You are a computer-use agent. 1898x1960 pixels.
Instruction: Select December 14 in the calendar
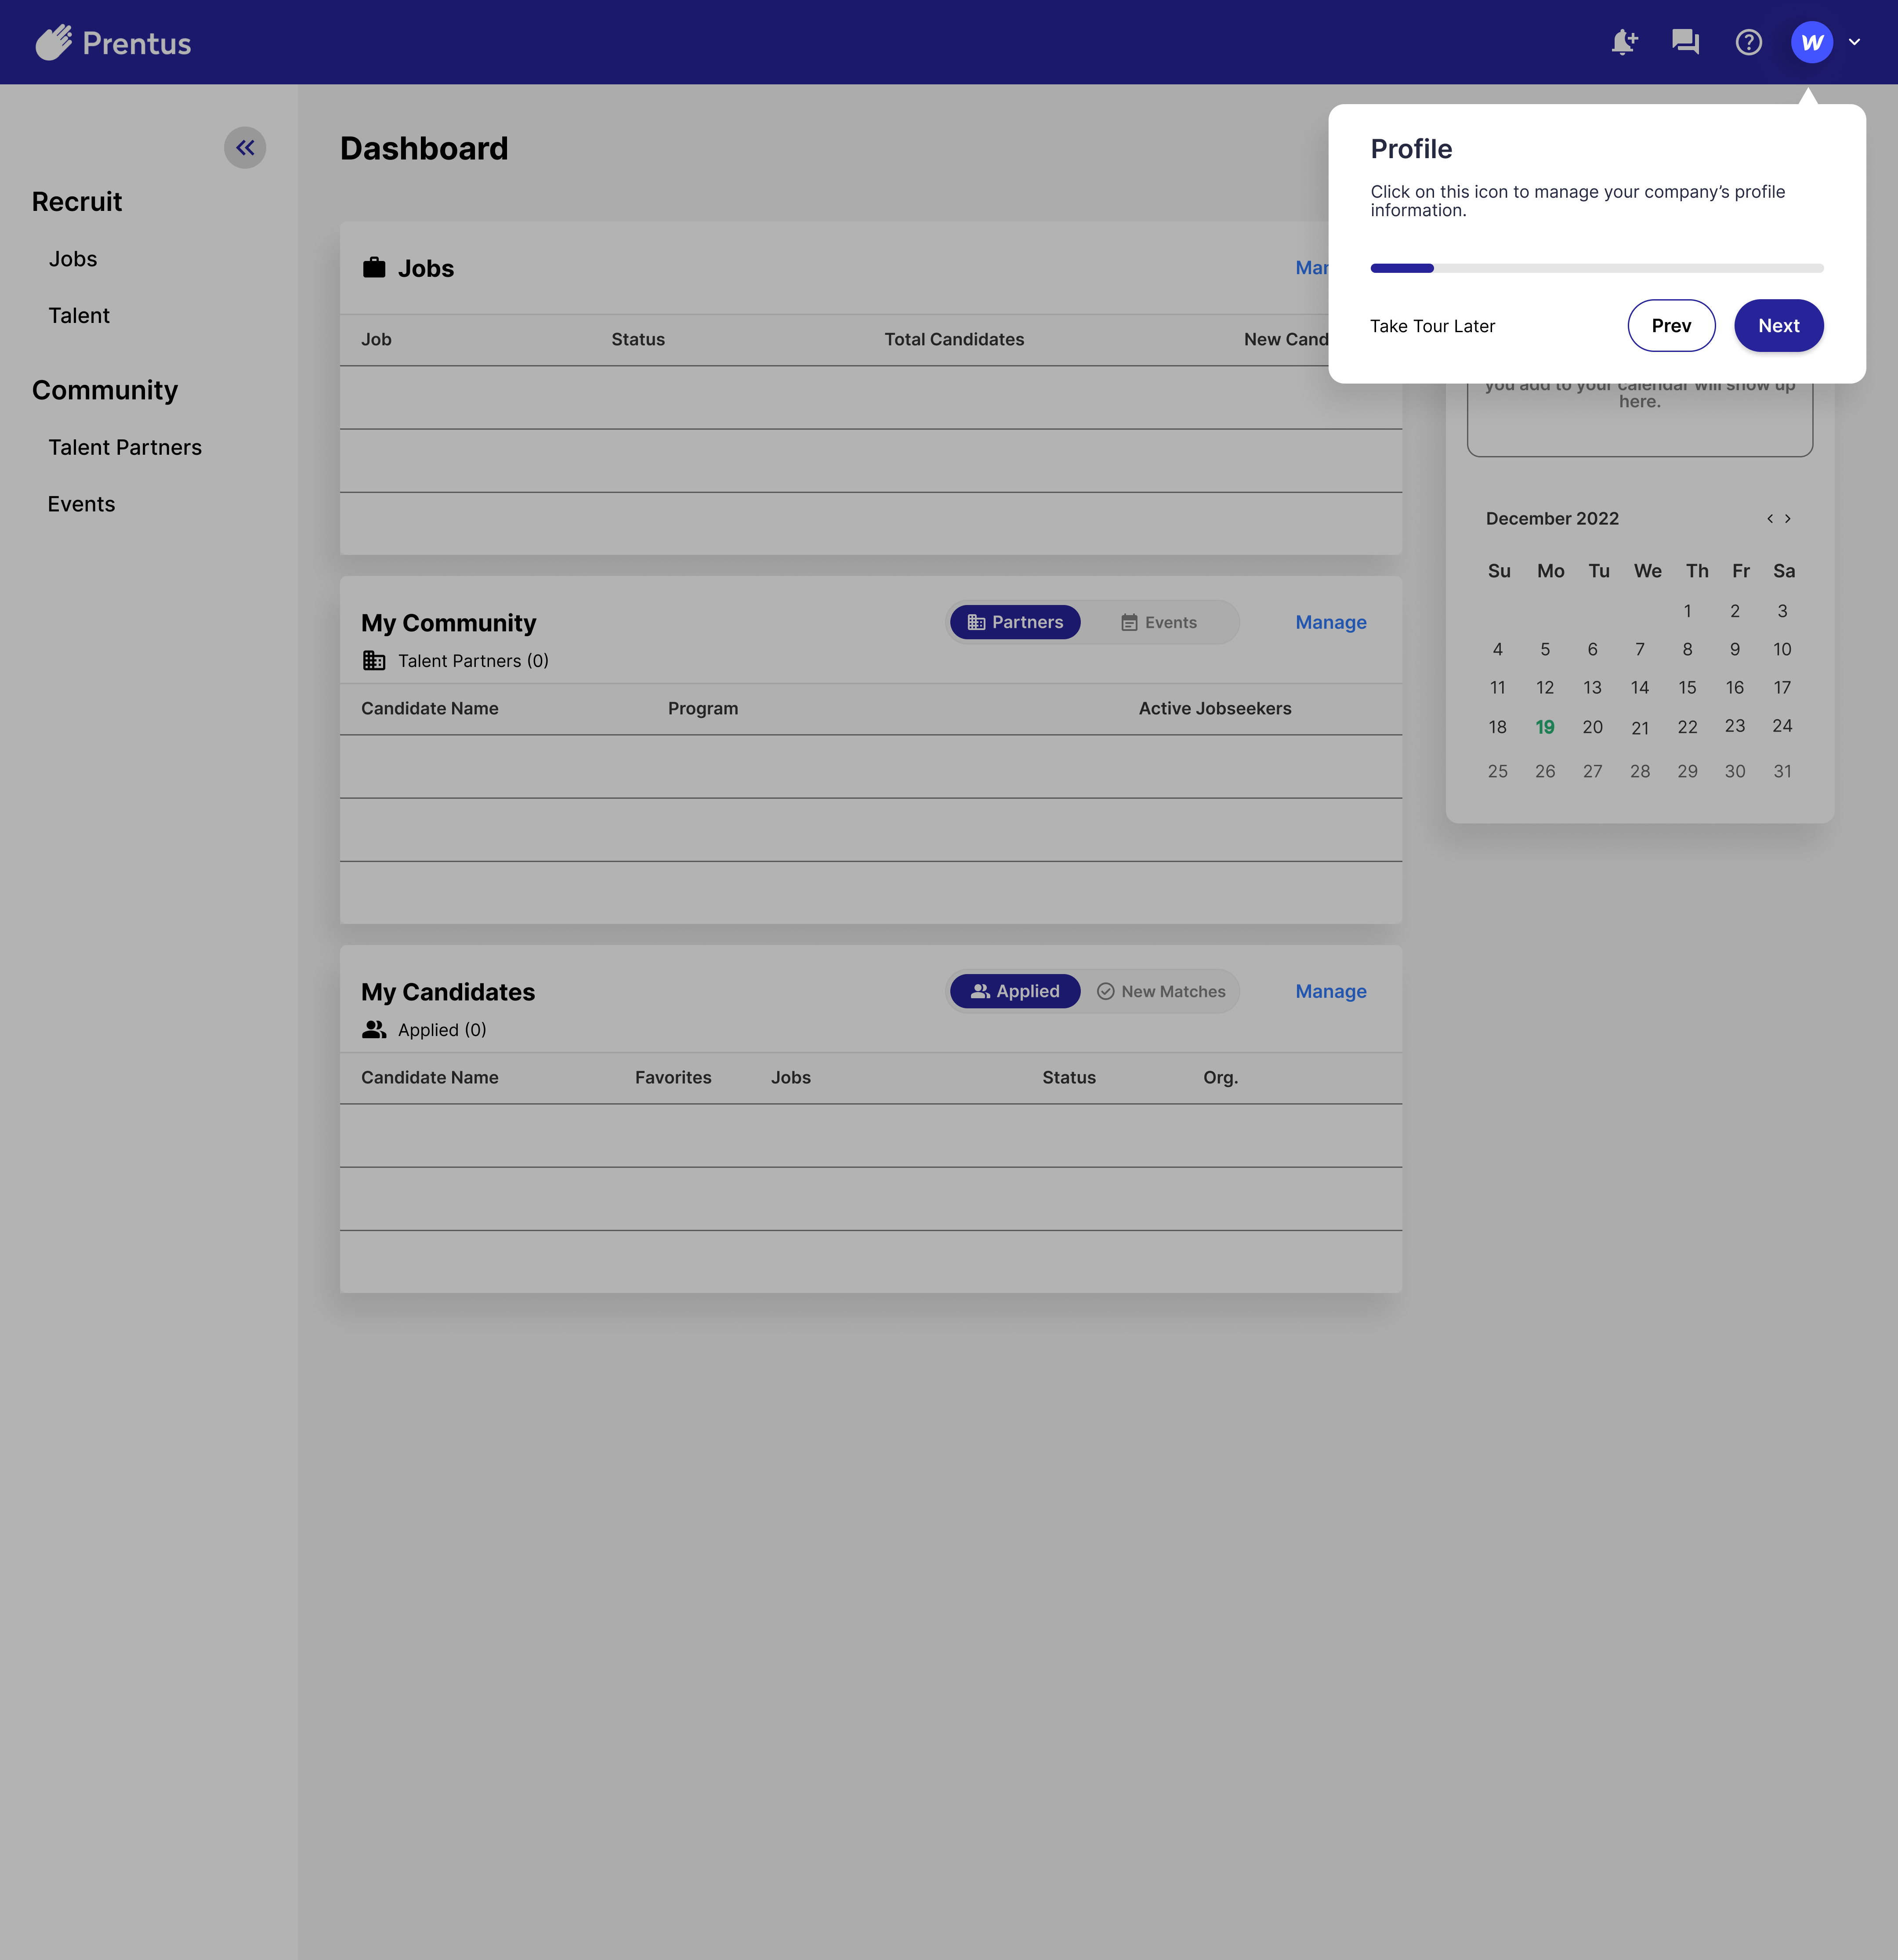point(1640,688)
